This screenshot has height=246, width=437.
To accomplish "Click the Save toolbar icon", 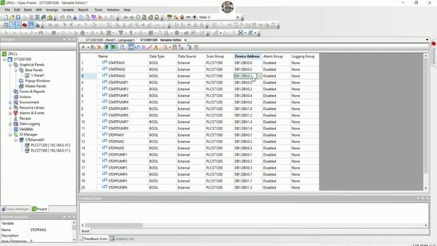I will click(18, 17).
